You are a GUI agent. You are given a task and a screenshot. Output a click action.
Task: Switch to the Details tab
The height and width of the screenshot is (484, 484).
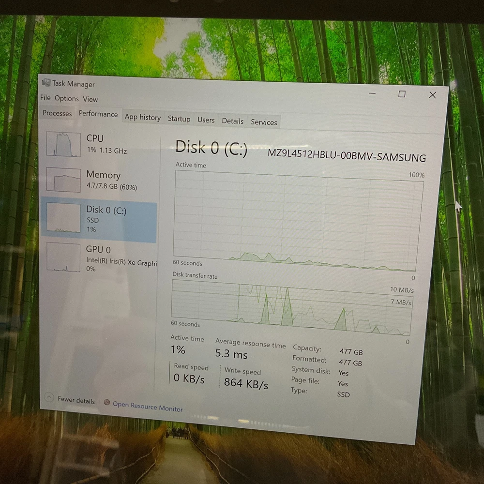pyautogui.click(x=233, y=121)
